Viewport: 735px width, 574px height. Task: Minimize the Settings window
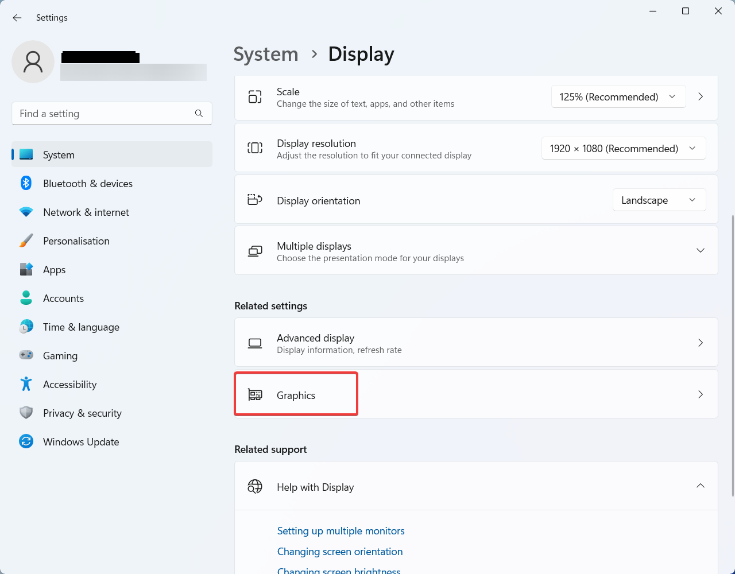[653, 11]
